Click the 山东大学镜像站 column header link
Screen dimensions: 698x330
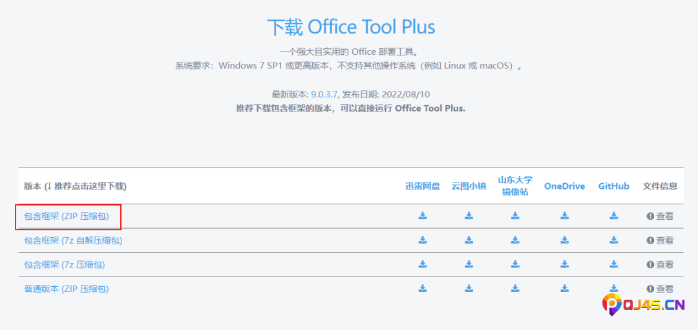tap(515, 186)
